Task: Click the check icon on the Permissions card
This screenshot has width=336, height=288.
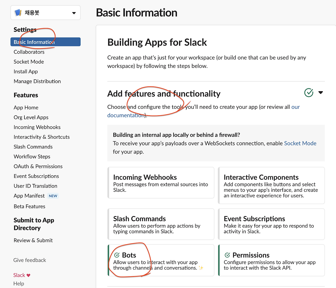Action: click(x=227, y=255)
